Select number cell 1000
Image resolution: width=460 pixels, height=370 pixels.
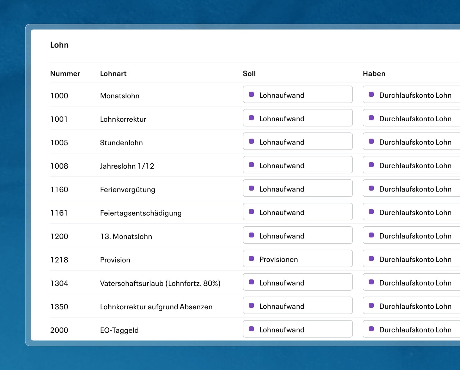pos(59,96)
